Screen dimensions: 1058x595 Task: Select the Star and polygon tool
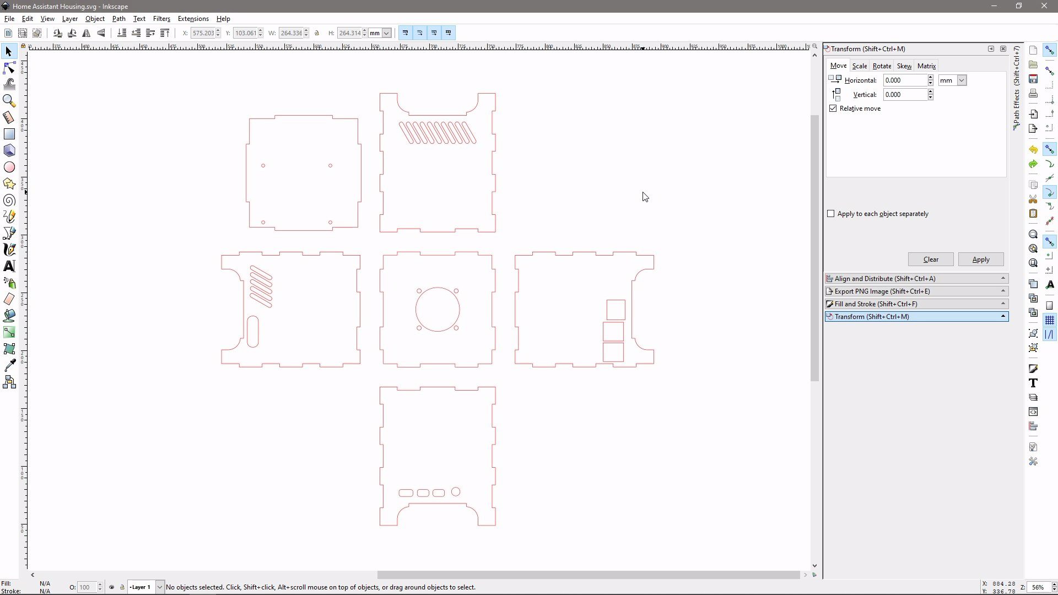click(x=9, y=184)
